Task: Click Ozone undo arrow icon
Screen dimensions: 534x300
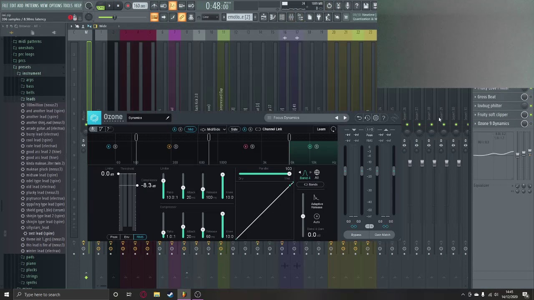Action: (359, 118)
